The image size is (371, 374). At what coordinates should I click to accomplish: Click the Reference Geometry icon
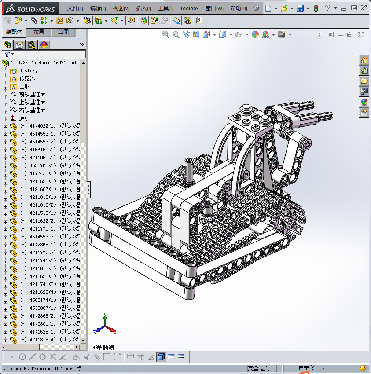click(114, 21)
